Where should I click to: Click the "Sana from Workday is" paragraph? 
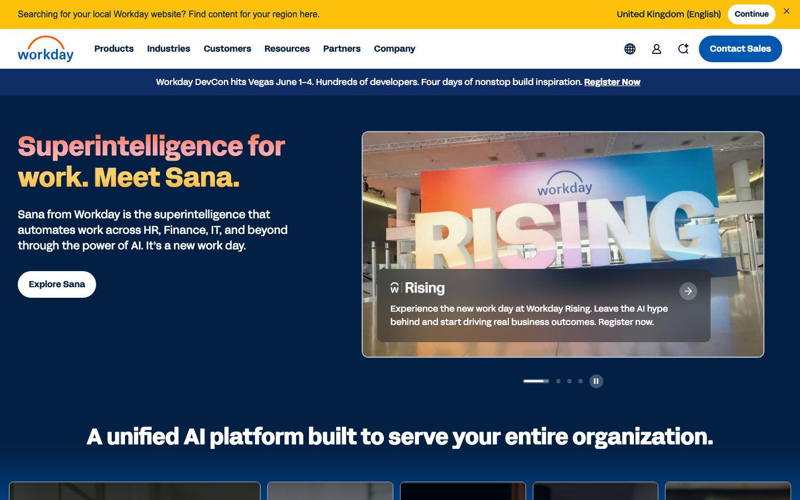153,230
